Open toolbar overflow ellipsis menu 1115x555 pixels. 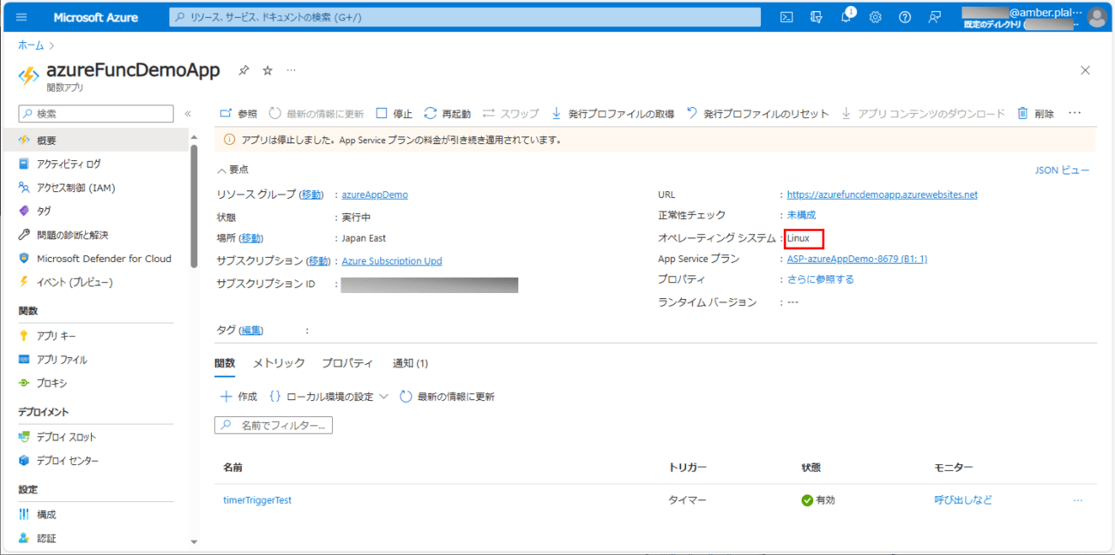click(x=1075, y=113)
